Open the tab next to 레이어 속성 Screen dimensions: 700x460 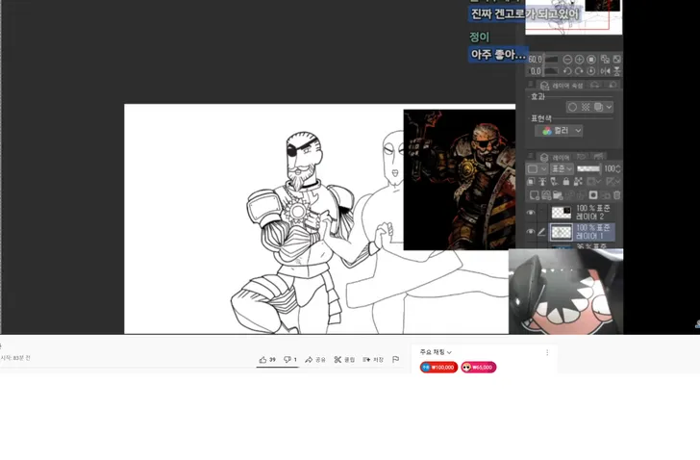595,85
